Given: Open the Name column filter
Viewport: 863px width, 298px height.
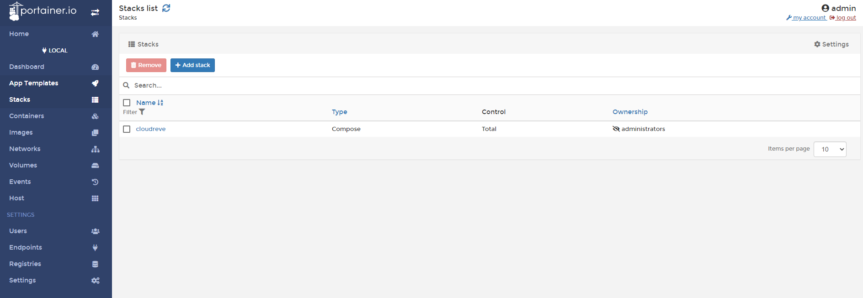Looking at the screenshot, I should [142, 112].
